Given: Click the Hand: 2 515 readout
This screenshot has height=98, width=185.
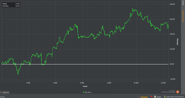Looking at the screenshot, I should pos(11,4).
